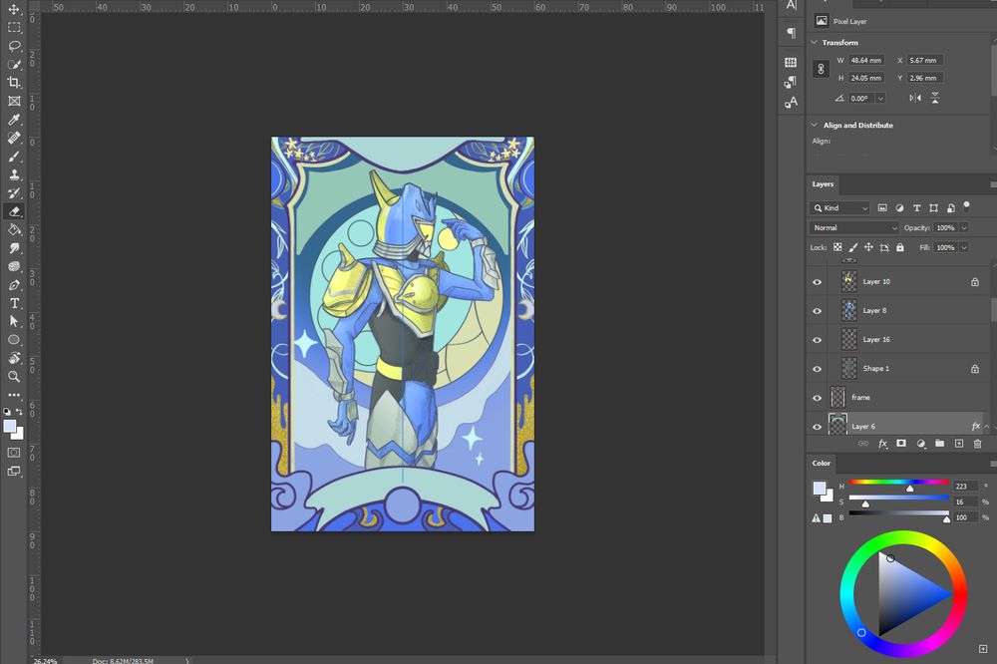The height and width of the screenshot is (664, 997).
Task: Switch to the Layers tab
Action: [x=823, y=183]
